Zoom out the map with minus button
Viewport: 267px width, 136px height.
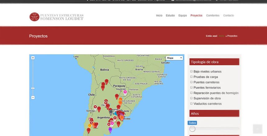coord(33,98)
